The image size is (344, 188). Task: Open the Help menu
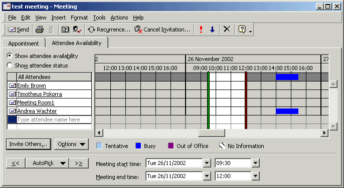138,17
